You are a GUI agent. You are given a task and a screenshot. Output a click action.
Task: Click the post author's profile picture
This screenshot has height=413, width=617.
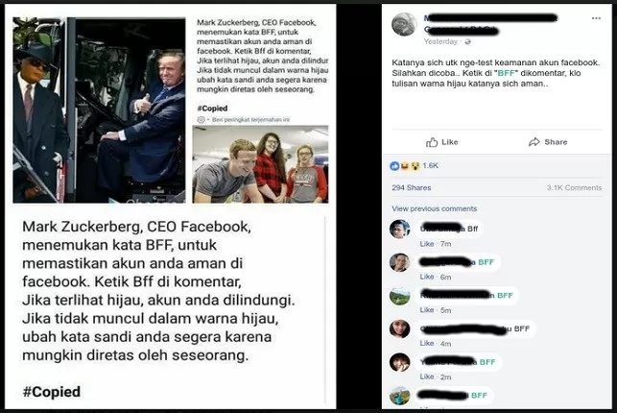coord(404,24)
